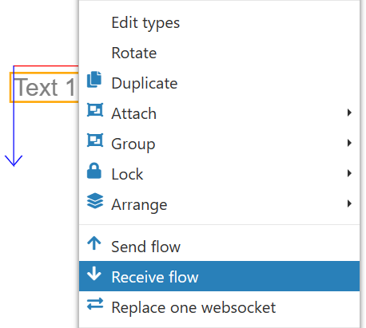The width and height of the screenshot is (366, 328).
Task: Click the Arrange layers icon
Action: 95,201
